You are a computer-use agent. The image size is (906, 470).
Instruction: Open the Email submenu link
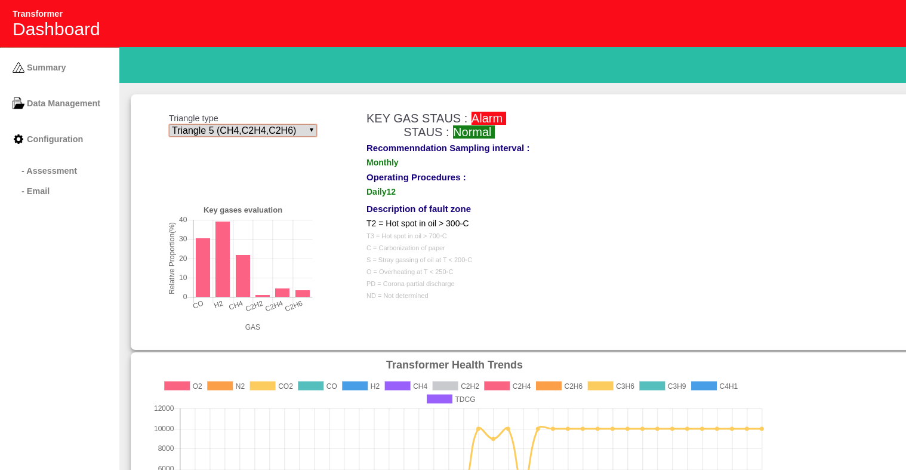(36, 191)
